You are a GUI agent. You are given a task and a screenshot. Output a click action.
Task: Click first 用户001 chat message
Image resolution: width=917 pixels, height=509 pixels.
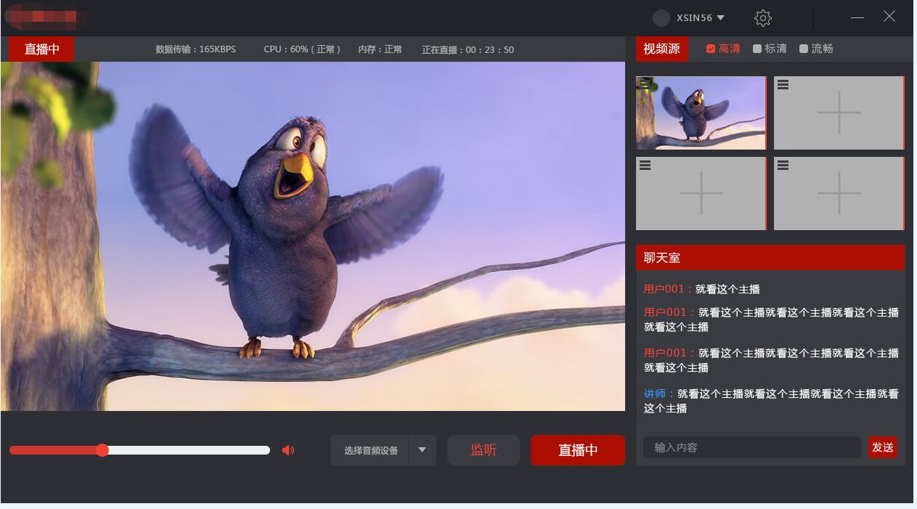(x=701, y=289)
